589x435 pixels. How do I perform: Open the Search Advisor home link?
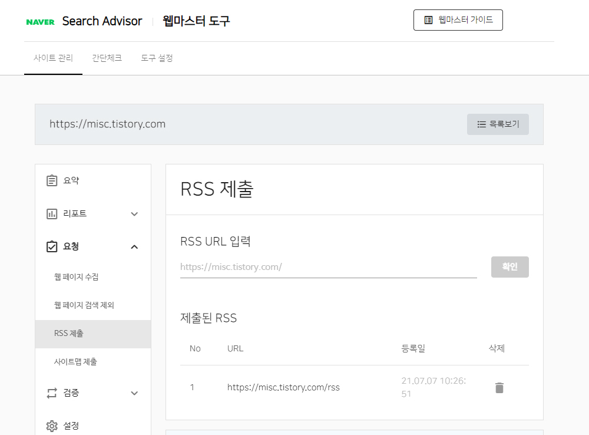click(102, 21)
